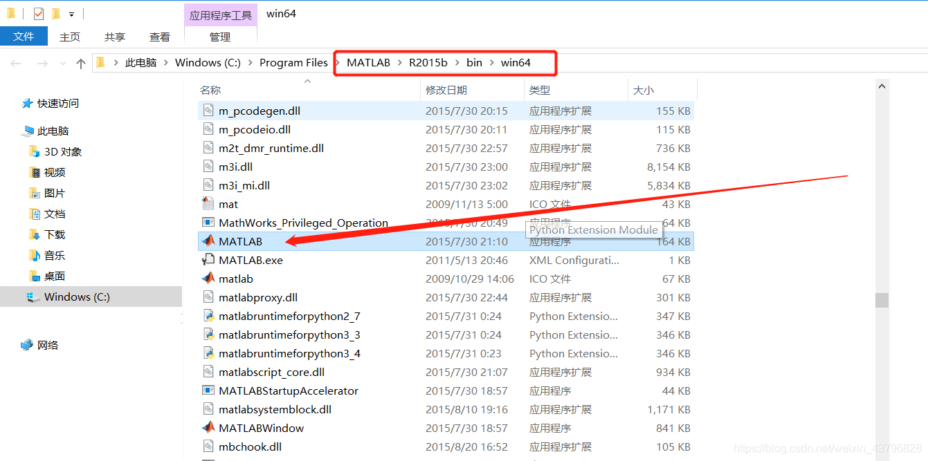Click the date 2015/8/10 19:16
This screenshot has height=461, width=928.
tap(466, 409)
